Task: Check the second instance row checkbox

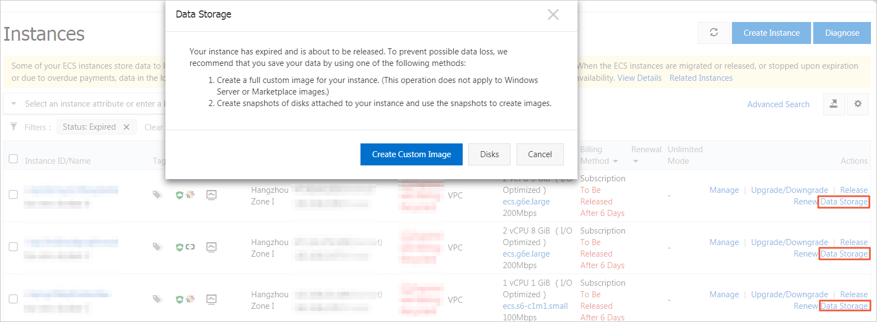Action: tap(13, 247)
